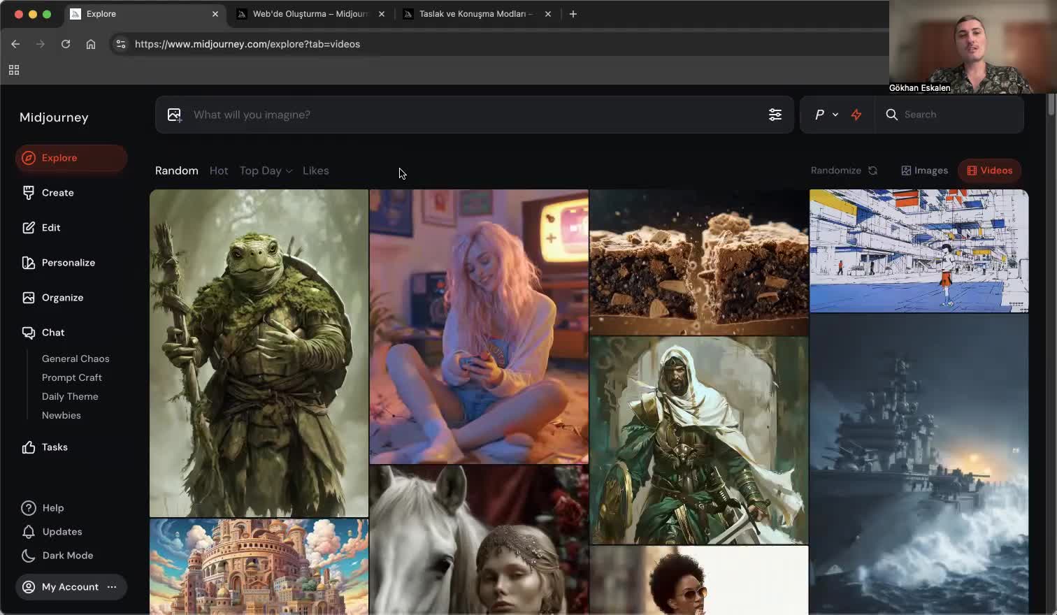Open the white horse and woman thumbnail
Image resolution: width=1057 pixels, height=615 pixels.
pyautogui.click(x=479, y=540)
